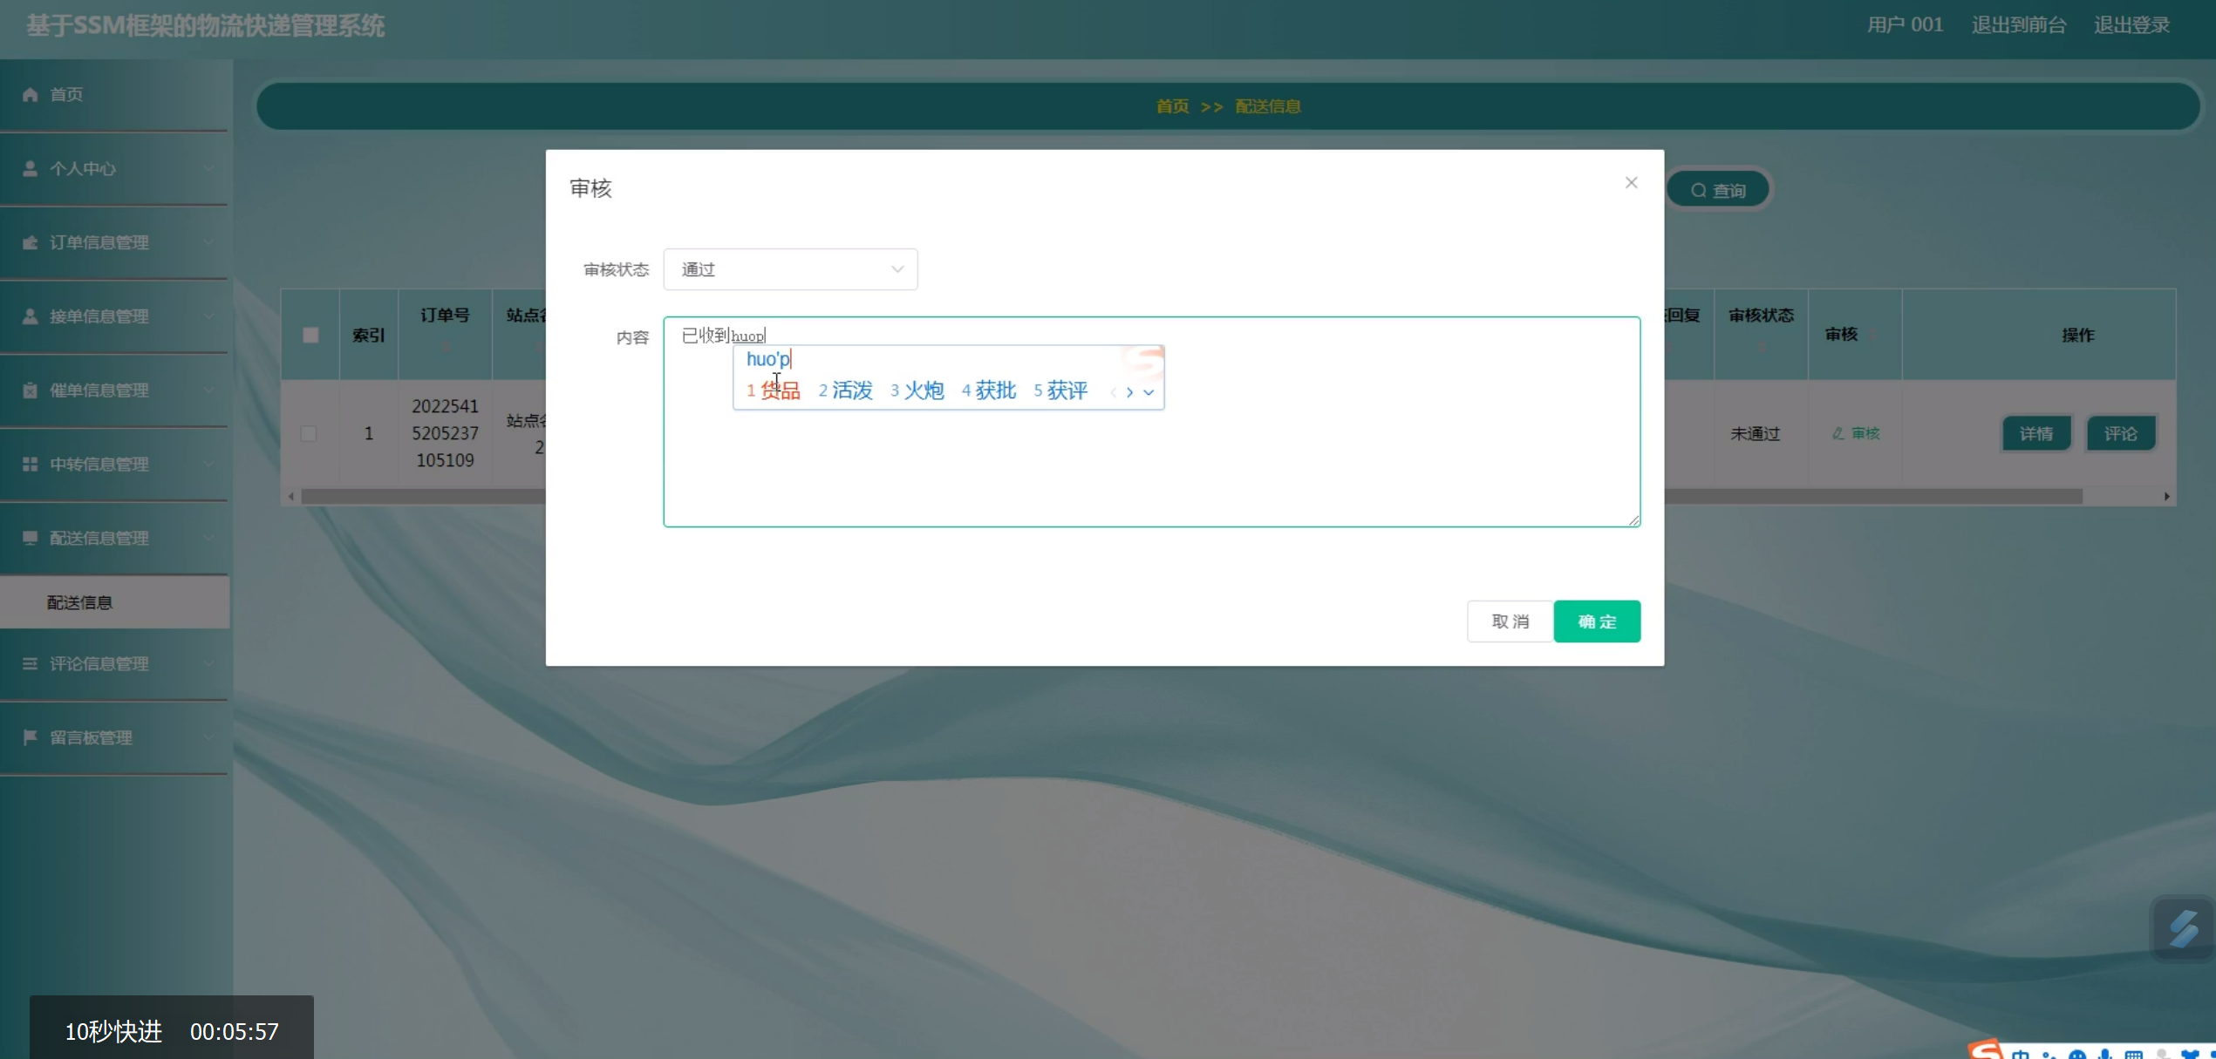The image size is (2216, 1059).
Task: Click the blue floating bird icon at right edge
Action: coord(2183,929)
